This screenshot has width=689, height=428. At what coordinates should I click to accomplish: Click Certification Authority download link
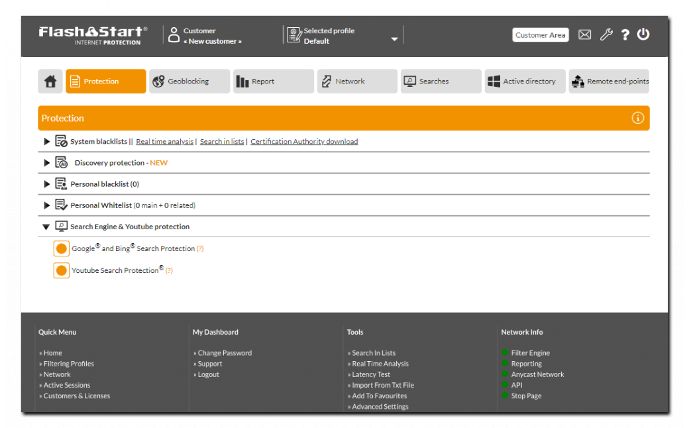(x=304, y=142)
